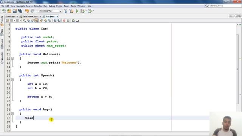
Task: Open the Files side panel
Action: [2, 32]
